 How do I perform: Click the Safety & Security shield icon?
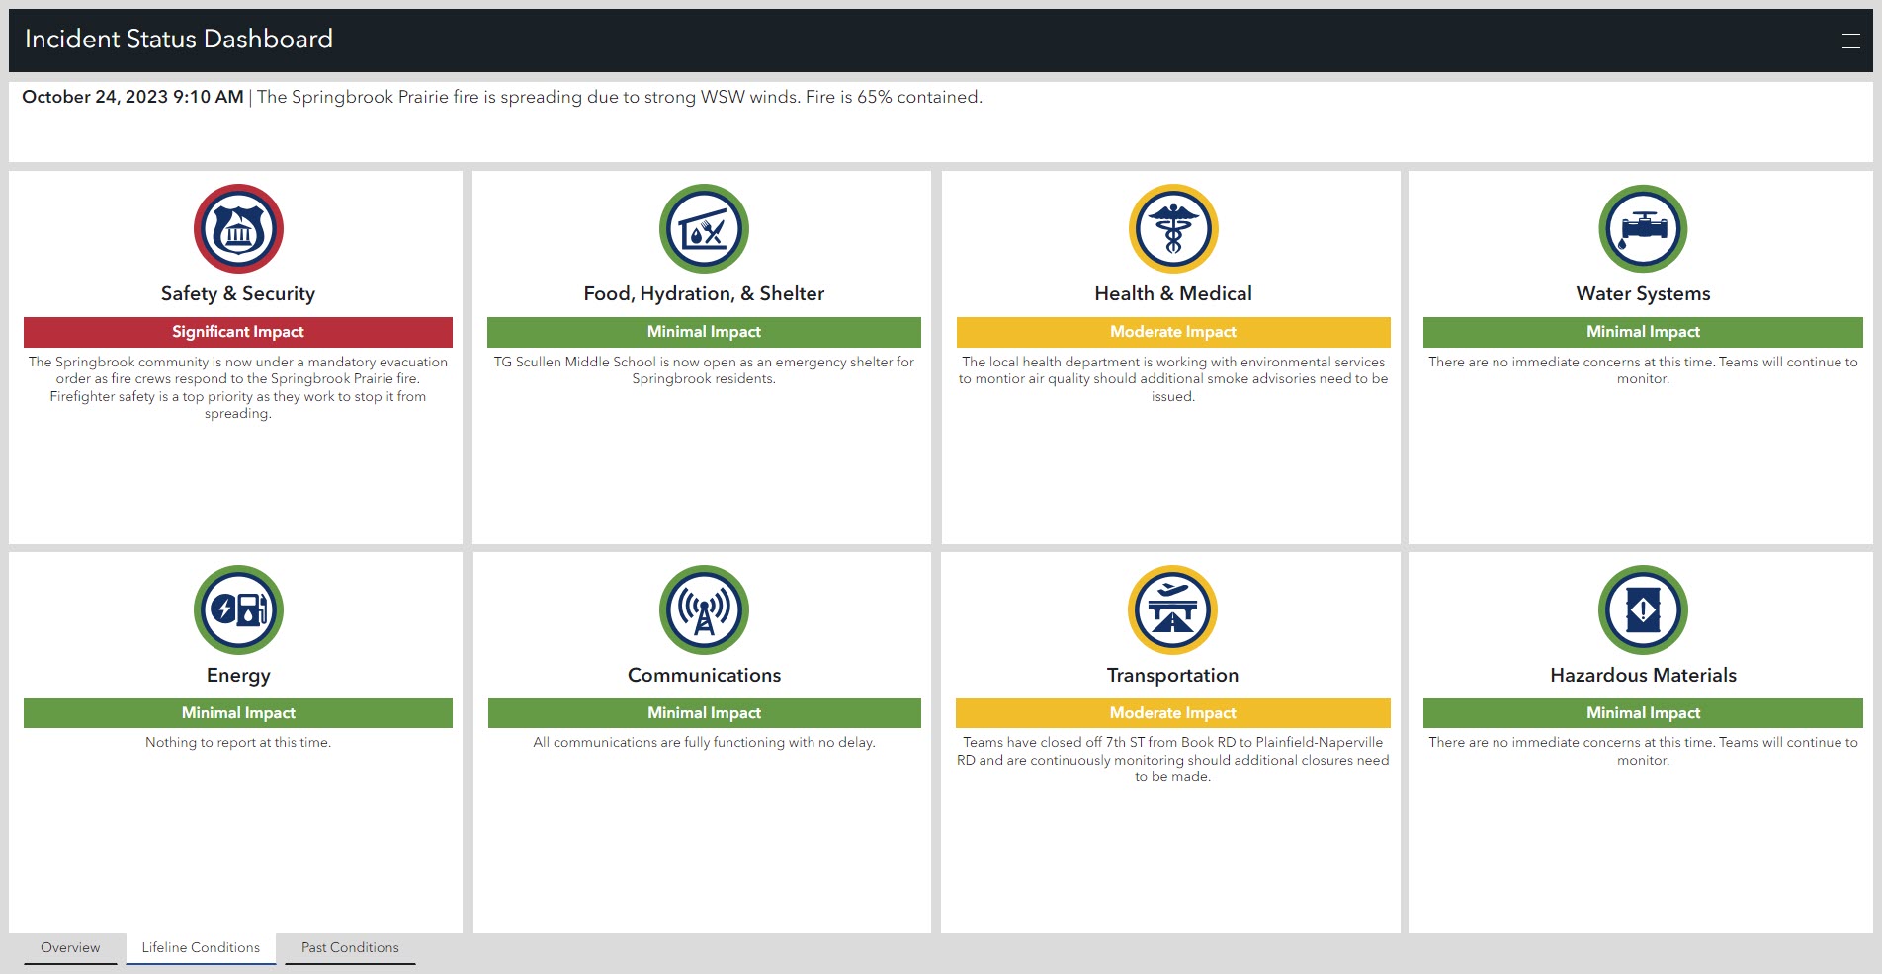[x=237, y=228]
